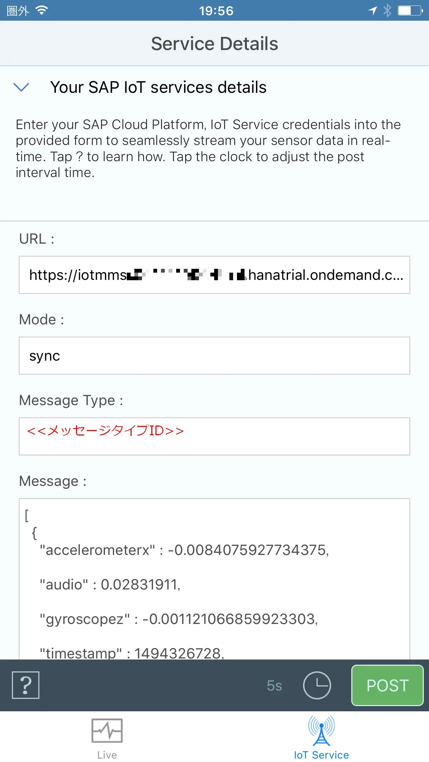Screen dimensions: 429x762
Task: Tap the Live heartbeat monitor icon
Action: (x=107, y=730)
